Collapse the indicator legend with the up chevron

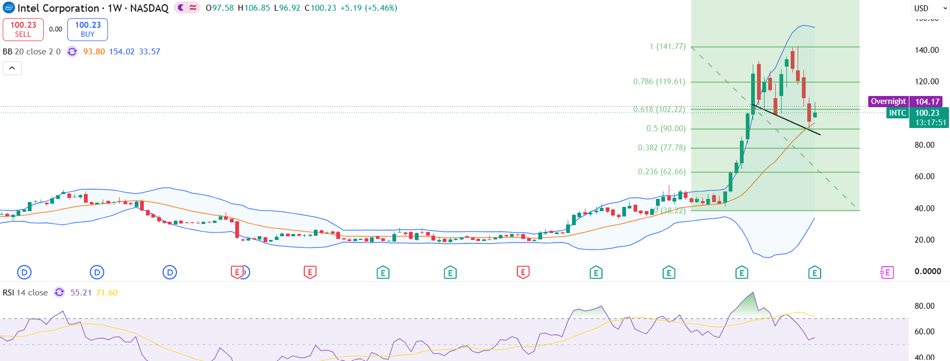click(x=12, y=68)
